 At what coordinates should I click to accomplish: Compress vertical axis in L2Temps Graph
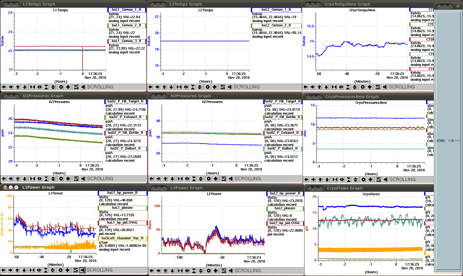click(x=193, y=87)
